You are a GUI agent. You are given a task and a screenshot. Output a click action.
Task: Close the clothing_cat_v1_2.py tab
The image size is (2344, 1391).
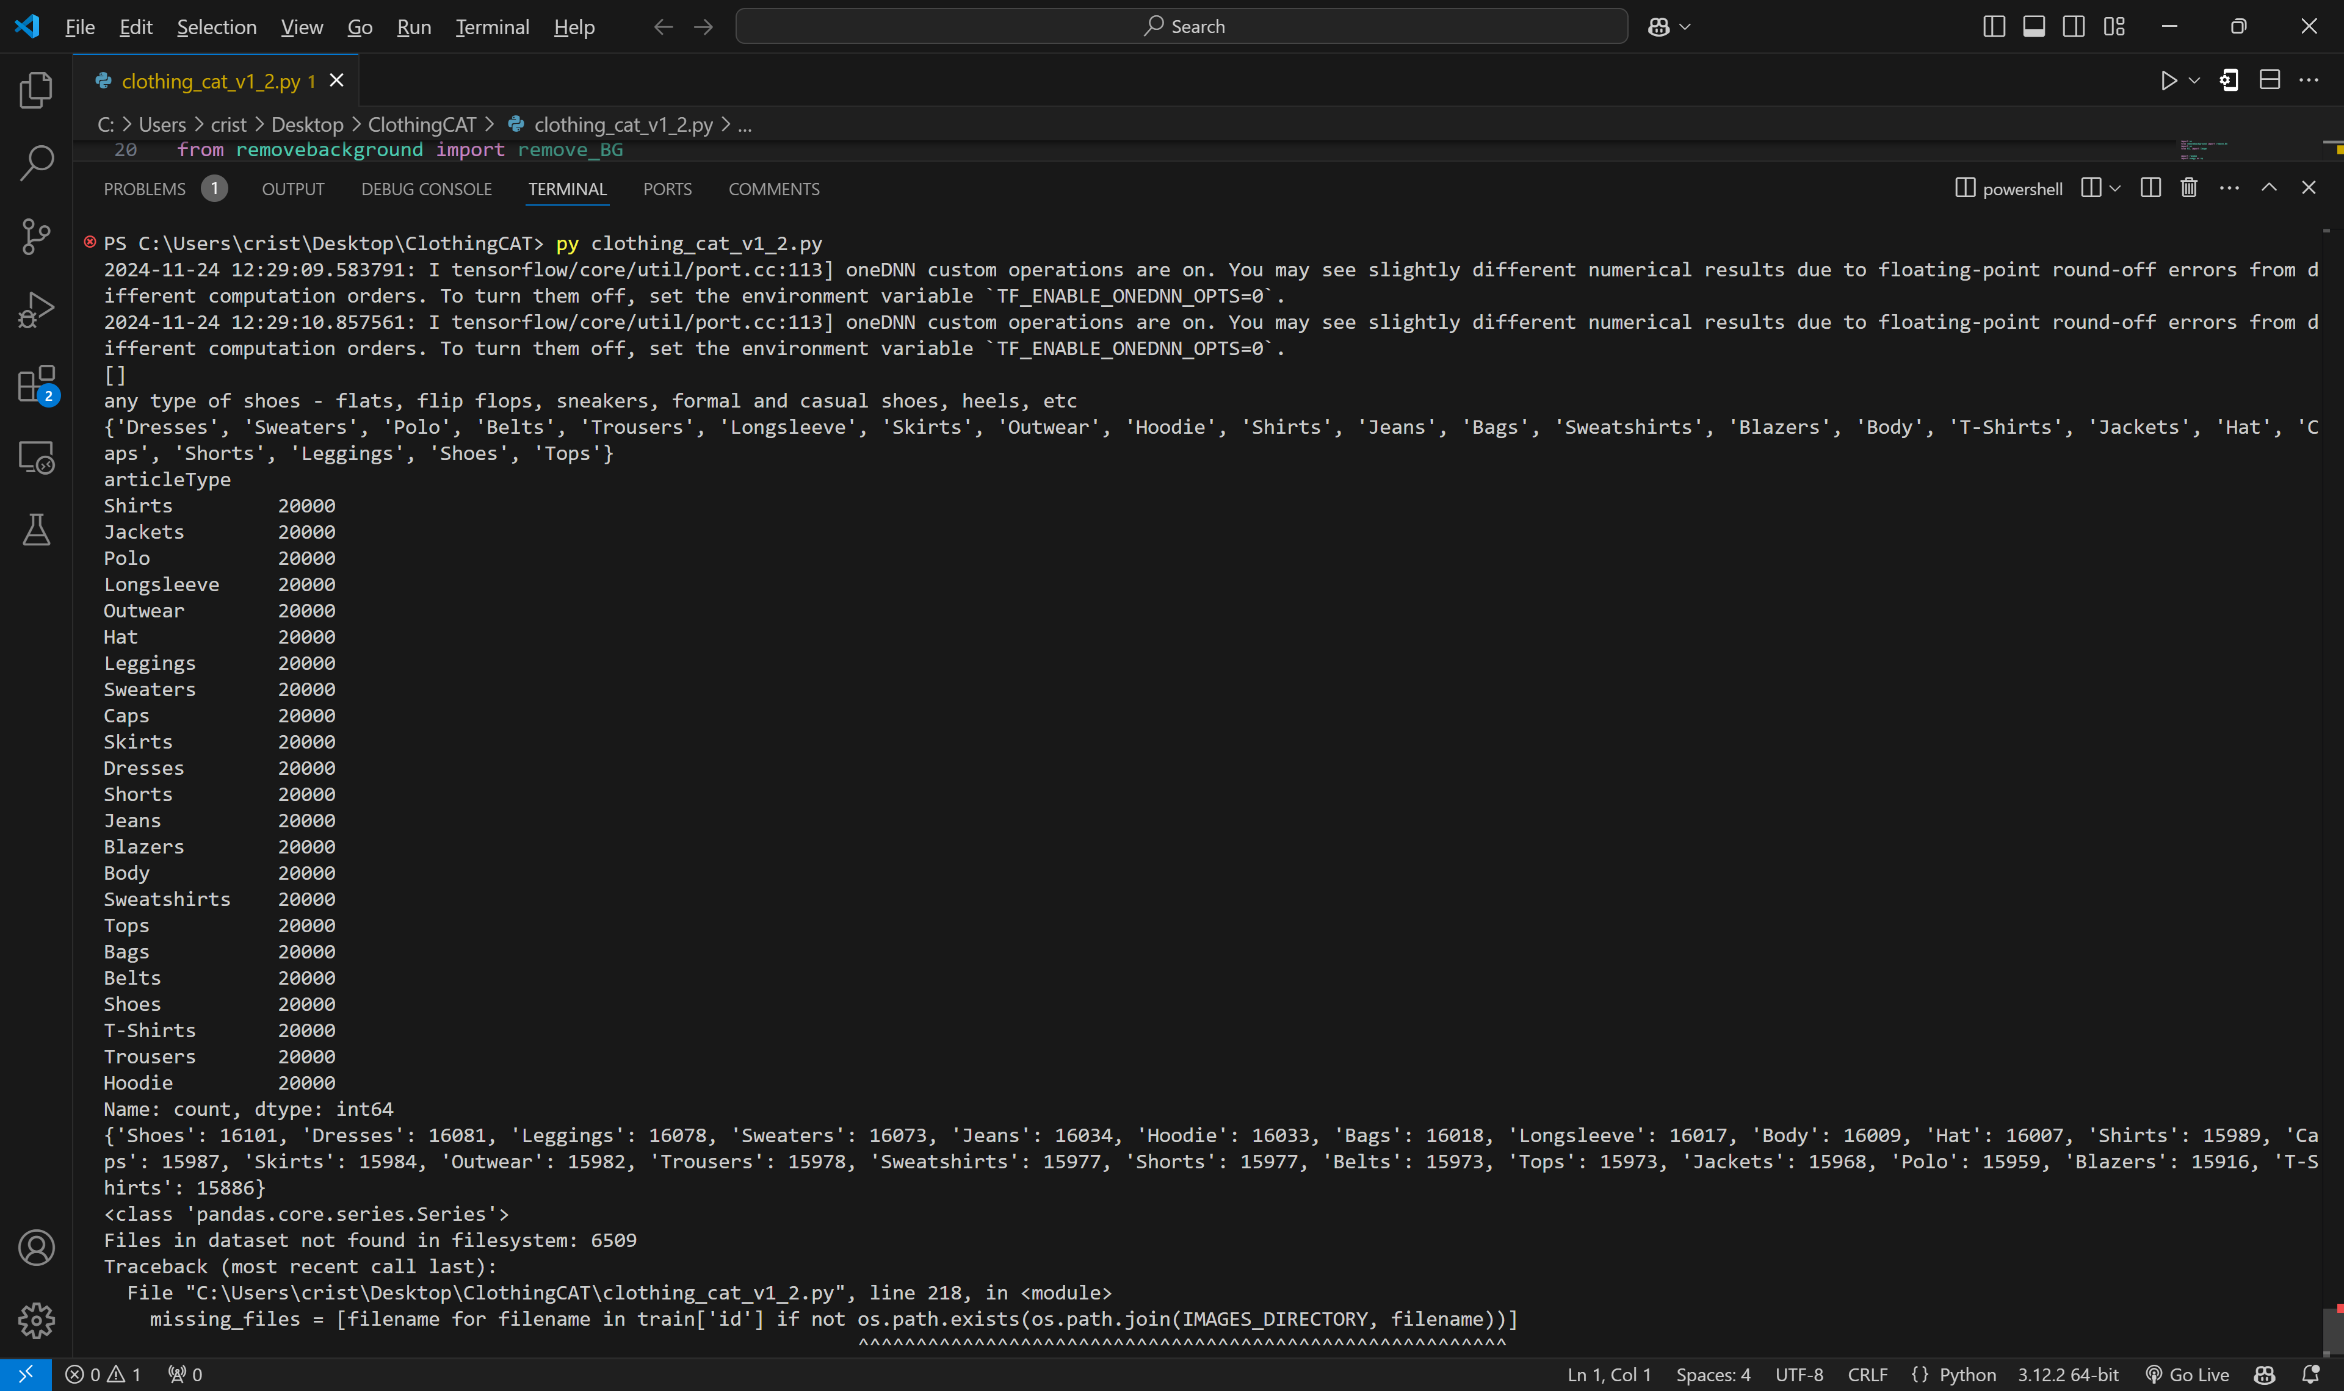point(336,81)
